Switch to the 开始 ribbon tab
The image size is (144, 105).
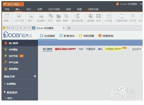tap(7, 9)
